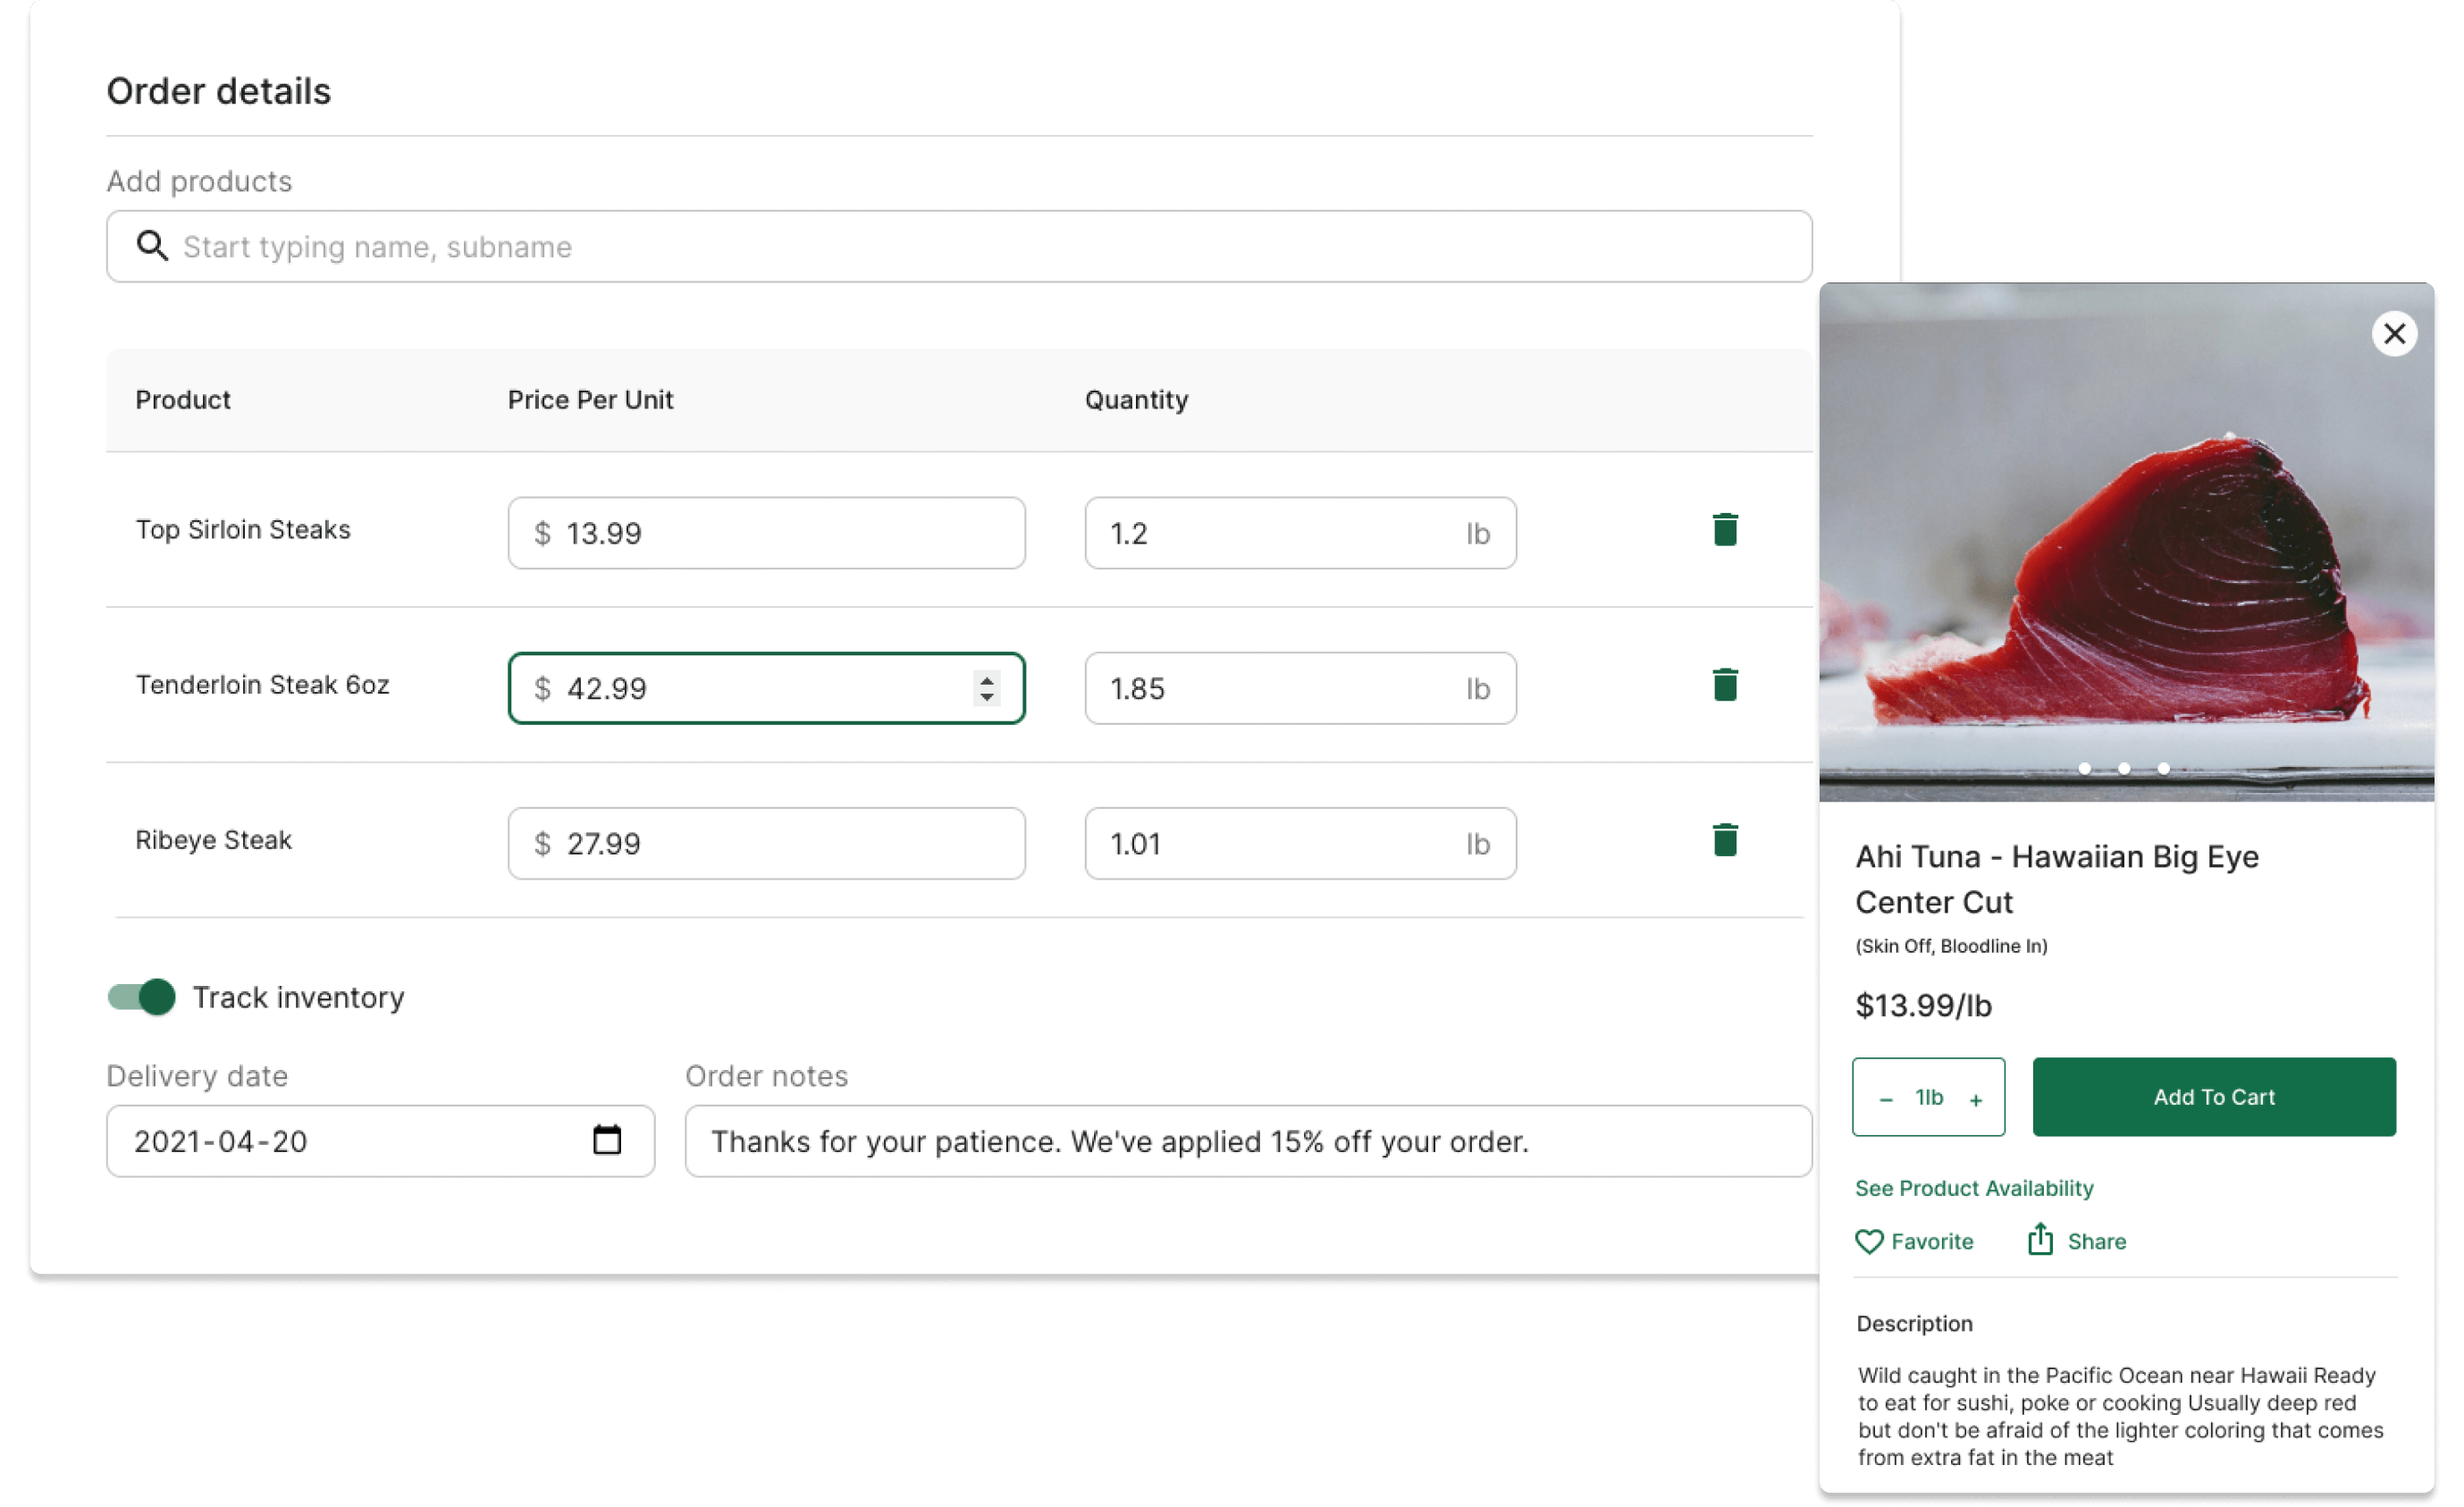Viewport: 2464px width, 1507px height.
Task: Focus the Add products search field
Action: point(959,246)
